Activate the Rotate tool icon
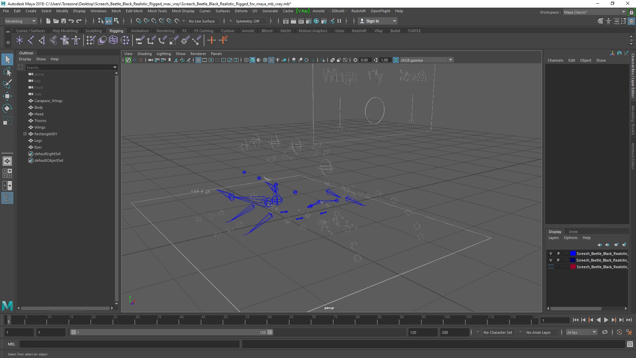This screenshot has height=358, width=636. tap(7, 108)
